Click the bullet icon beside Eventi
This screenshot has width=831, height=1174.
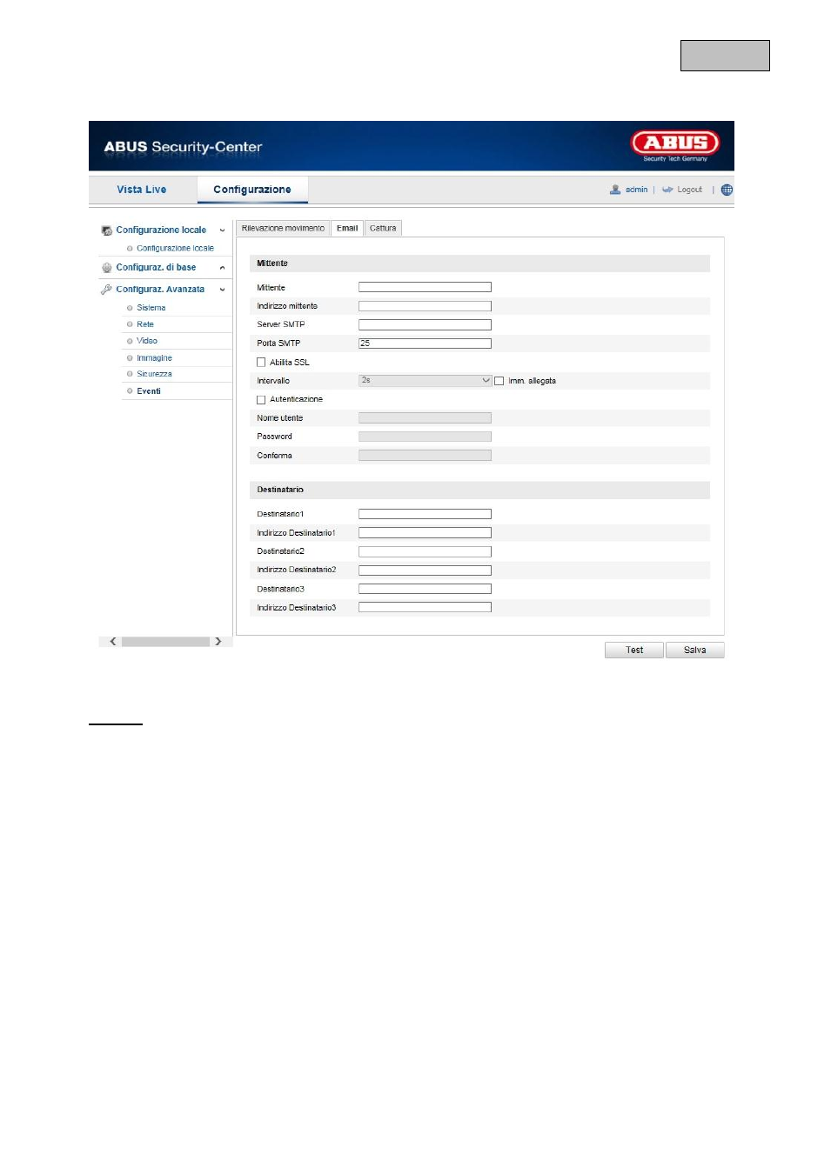(130, 391)
